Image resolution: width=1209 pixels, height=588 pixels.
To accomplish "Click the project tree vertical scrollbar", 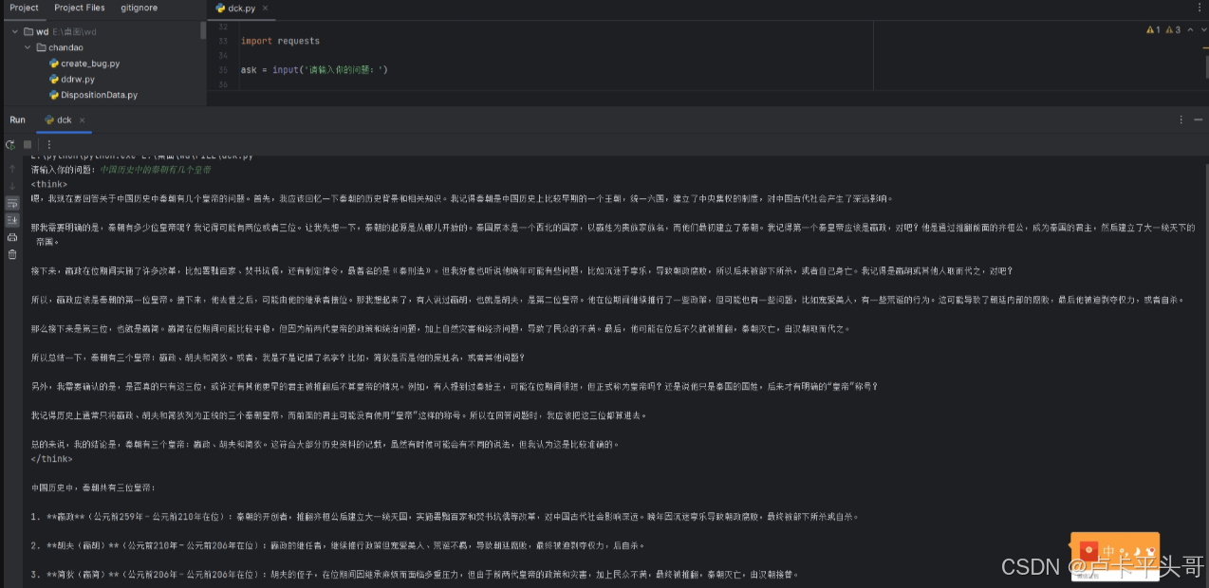I will (203, 30).
